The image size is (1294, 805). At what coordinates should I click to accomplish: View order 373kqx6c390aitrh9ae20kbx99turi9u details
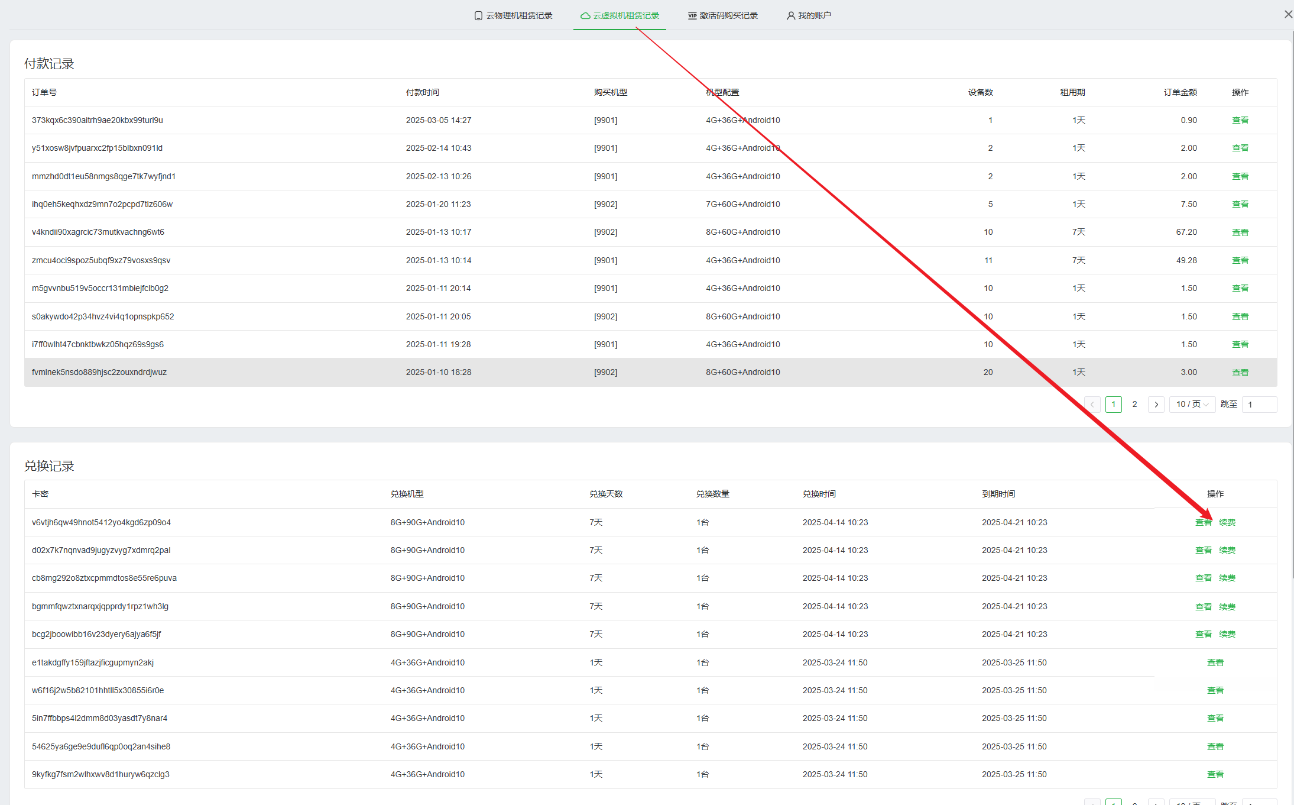pyautogui.click(x=1240, y=120)
